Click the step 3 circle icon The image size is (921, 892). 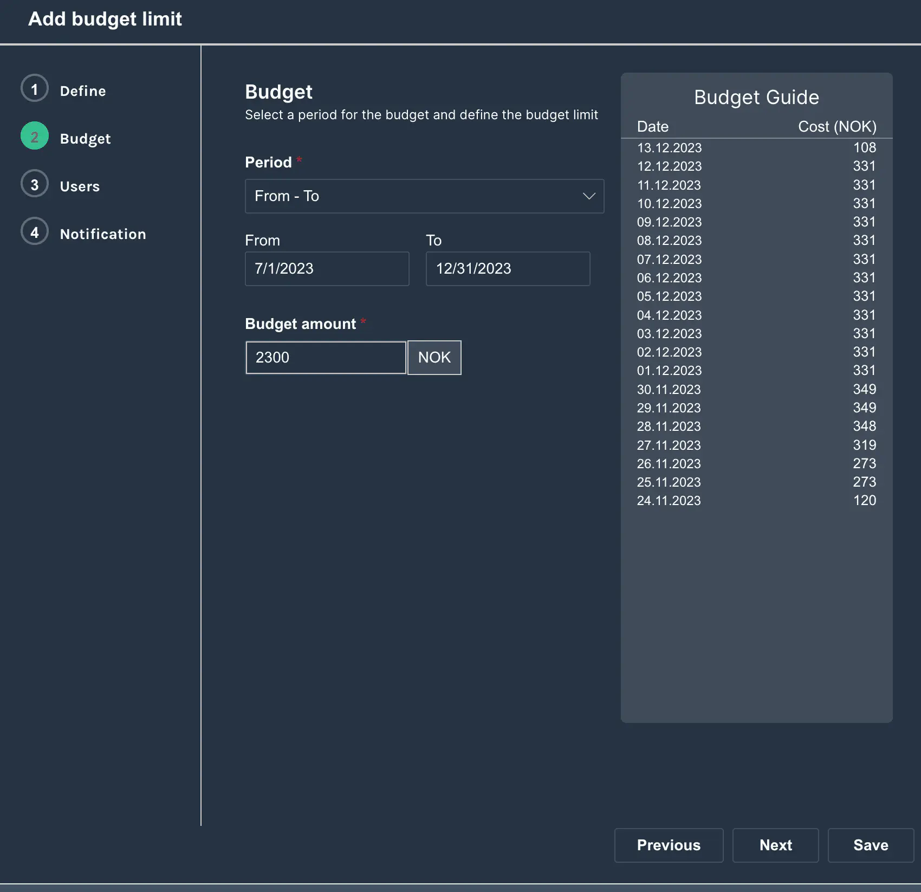point(35,184)
